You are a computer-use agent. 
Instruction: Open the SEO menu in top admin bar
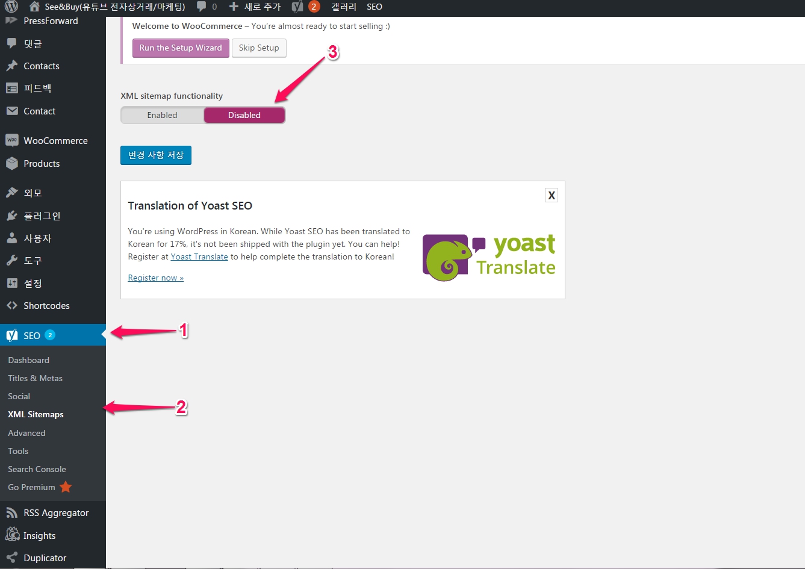(x=375, y=7)
